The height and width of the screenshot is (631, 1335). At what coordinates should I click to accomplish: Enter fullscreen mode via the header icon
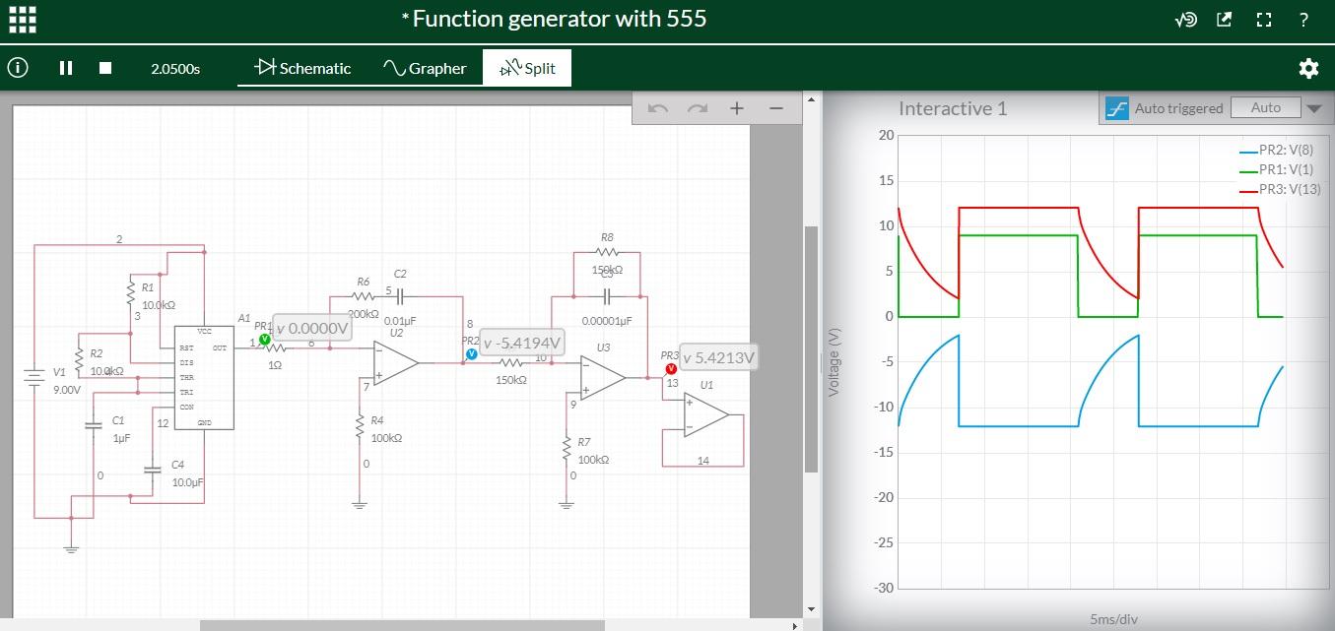point(1263,19)
